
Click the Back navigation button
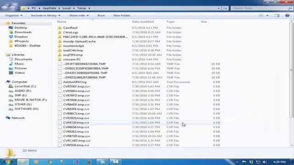[5, 8]
